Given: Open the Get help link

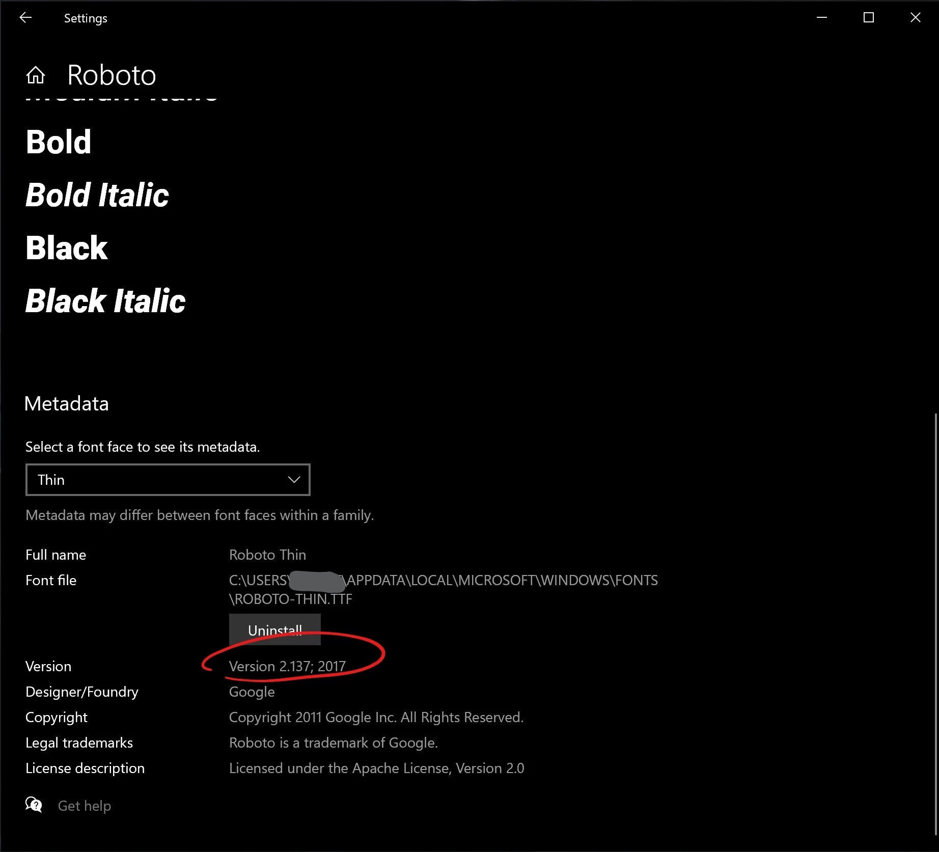Looking at the screenshot, I should click(x=85, y=806).
